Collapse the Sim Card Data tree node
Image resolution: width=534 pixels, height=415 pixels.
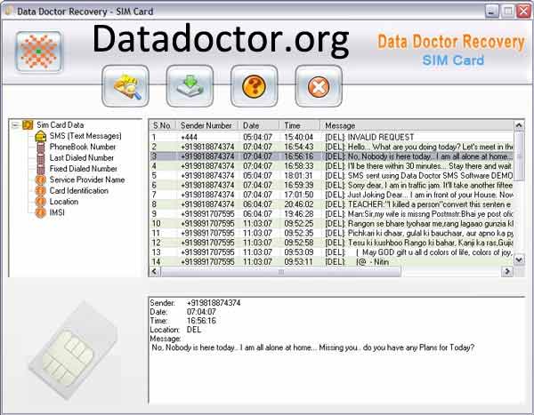(15, 125)
